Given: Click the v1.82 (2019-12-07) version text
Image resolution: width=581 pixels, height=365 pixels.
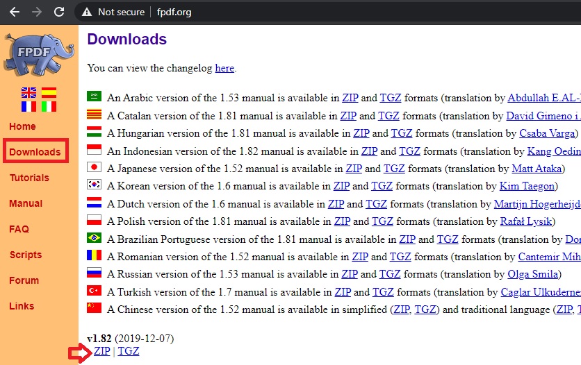Looking at the screenshot, I should coord(131,339).
